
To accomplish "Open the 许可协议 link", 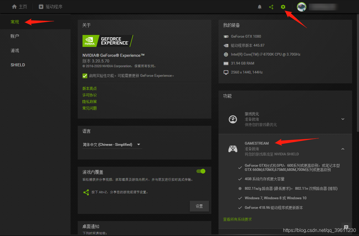I will click(x=90, y=95).
